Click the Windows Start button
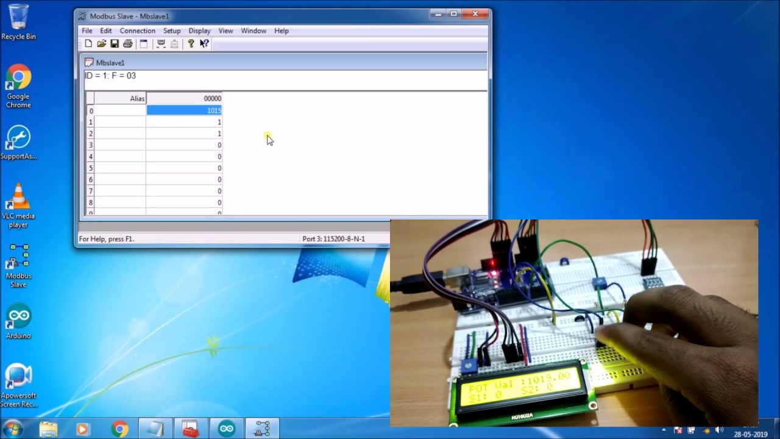 pyautogui.click(x=13, y=429)
